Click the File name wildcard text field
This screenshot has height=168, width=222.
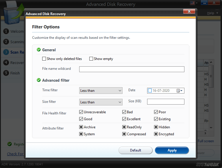(132, 69)
